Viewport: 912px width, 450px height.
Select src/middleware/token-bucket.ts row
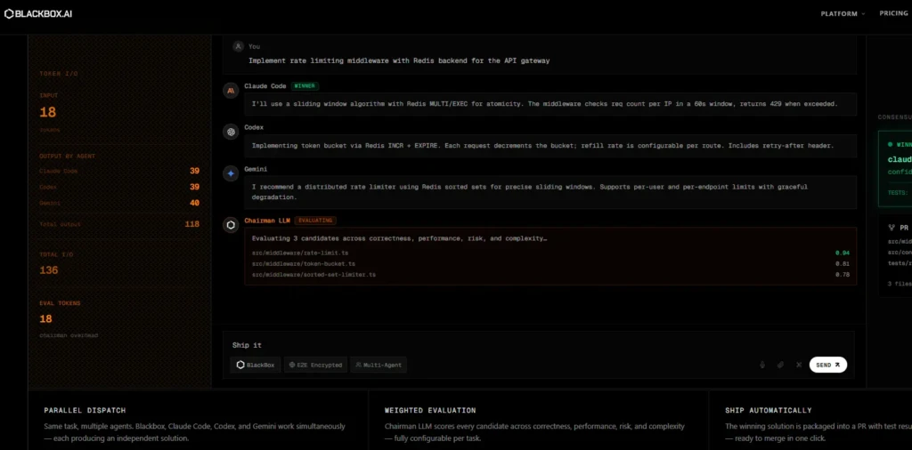[x=550, y=263]
